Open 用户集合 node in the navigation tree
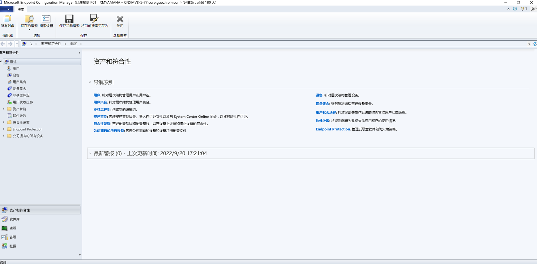Screen dimensions: 537x264 19,82
